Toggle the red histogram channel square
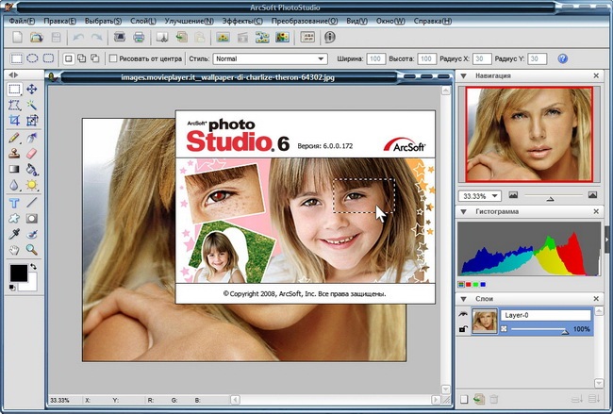The image size is (613, 414). click(x=469, y=284)
